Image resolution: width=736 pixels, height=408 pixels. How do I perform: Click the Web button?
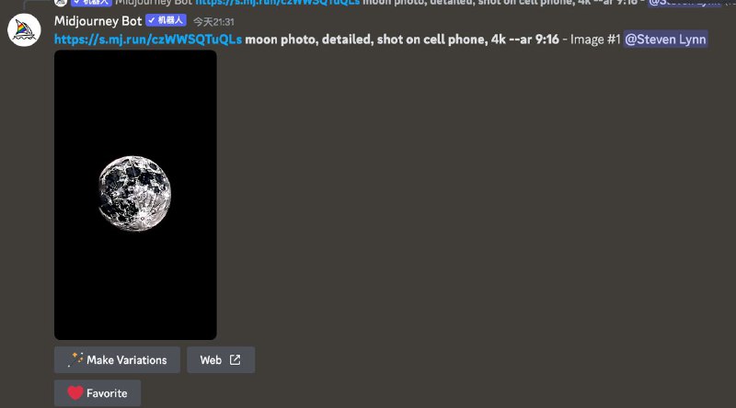(221, 359)
